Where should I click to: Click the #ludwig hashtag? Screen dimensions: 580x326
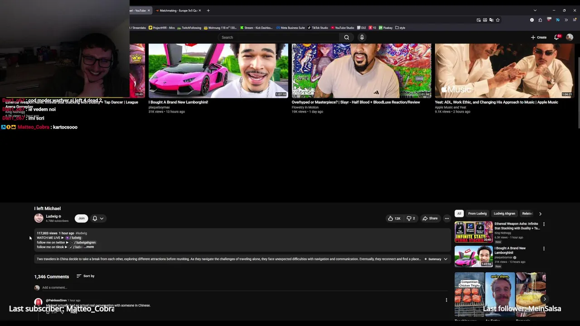(x=81, y=233)
